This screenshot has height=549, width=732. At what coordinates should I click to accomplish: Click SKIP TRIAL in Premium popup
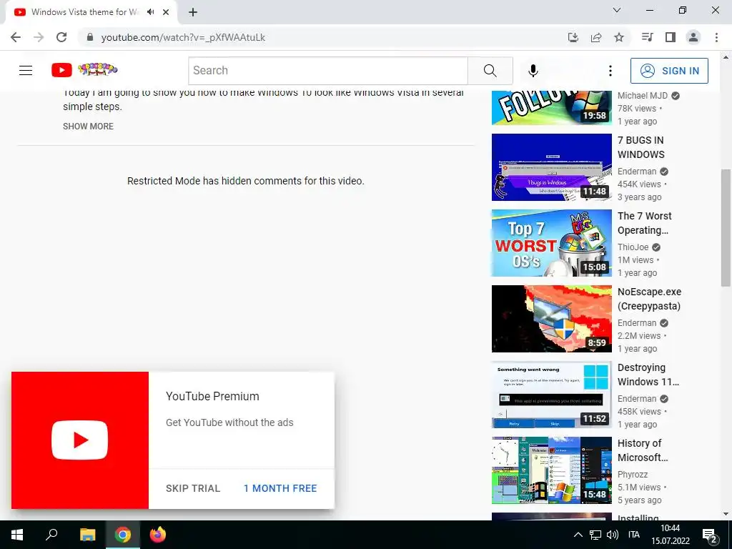tap(193, 488)
